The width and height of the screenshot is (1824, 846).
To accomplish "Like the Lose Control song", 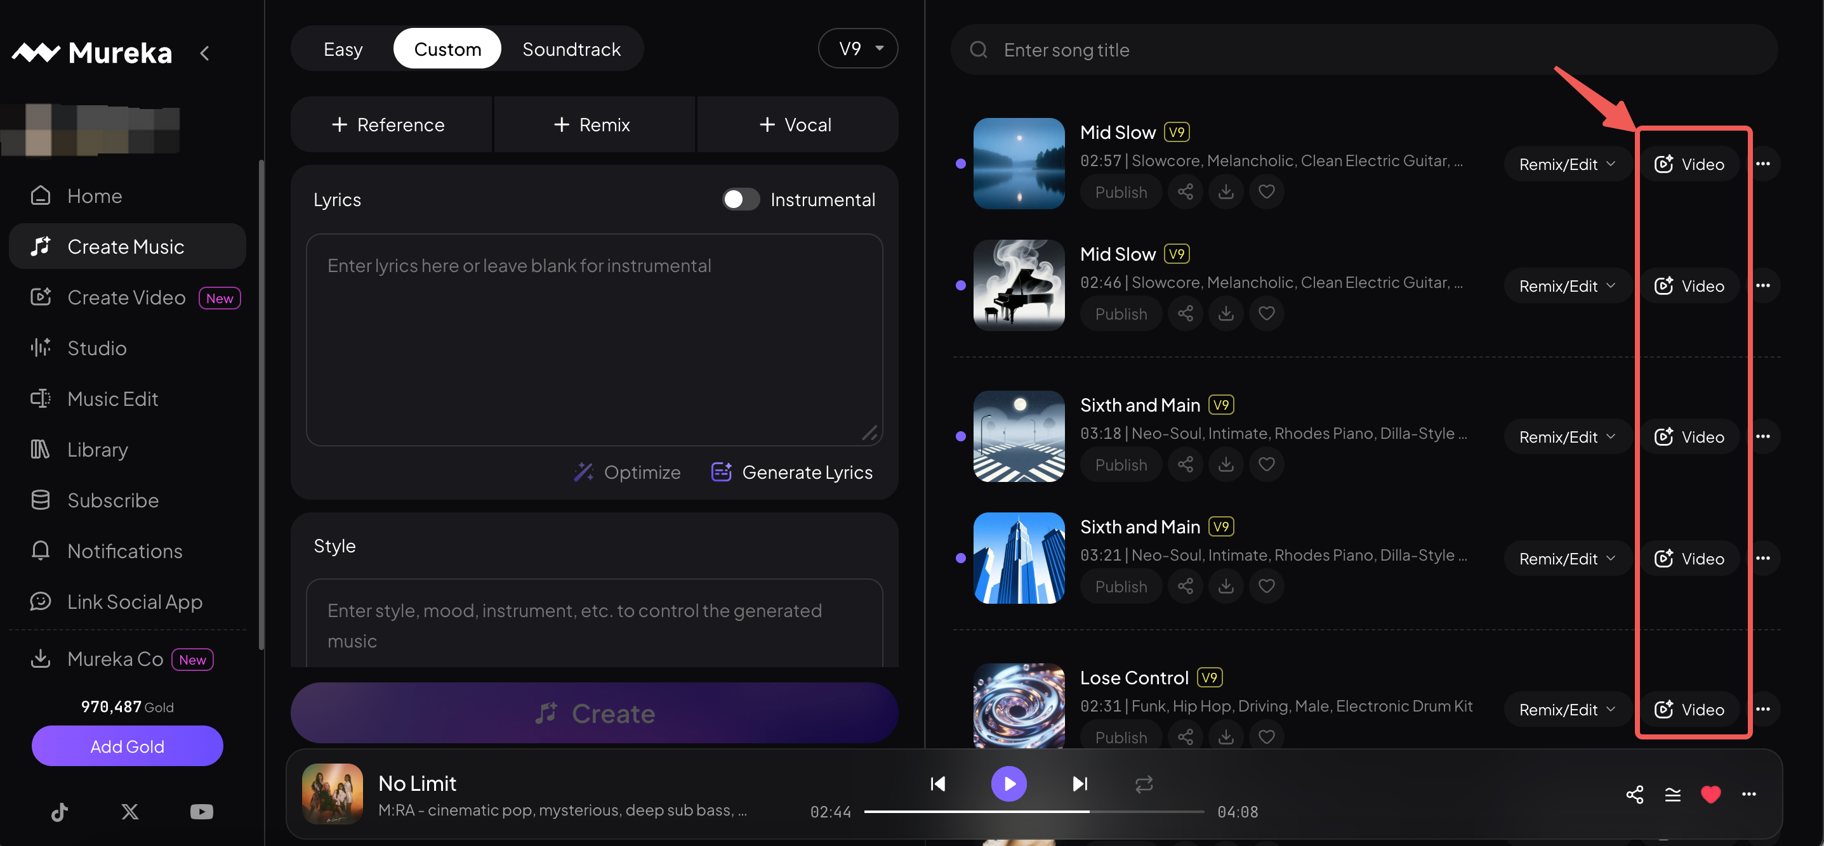I will tap(1266, 736).
